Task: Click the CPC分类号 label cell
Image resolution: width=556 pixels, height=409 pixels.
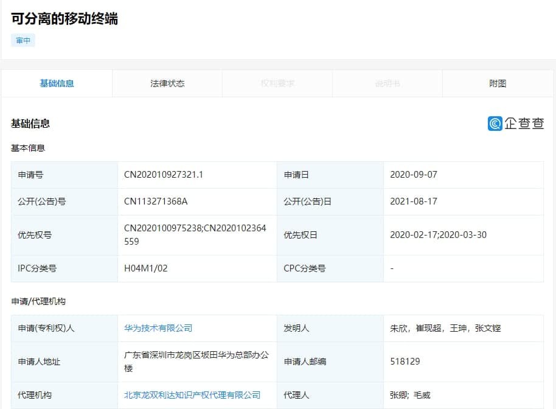Action: 330,268
